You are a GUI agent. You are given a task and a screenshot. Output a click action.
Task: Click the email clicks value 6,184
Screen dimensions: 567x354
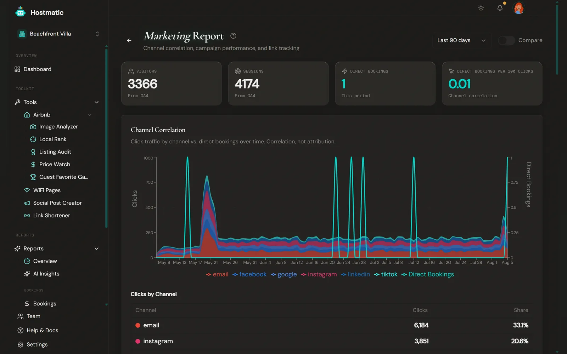421,325
